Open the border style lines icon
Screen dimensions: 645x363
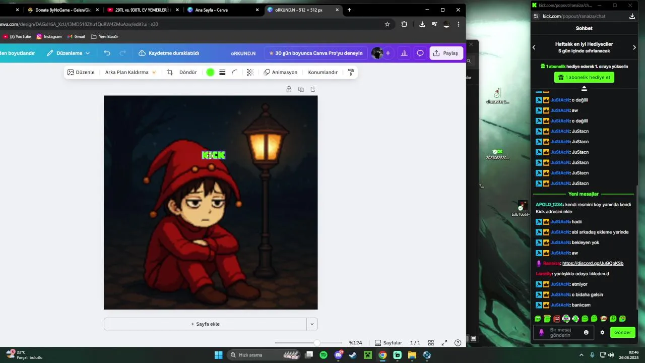click(222, 72)
